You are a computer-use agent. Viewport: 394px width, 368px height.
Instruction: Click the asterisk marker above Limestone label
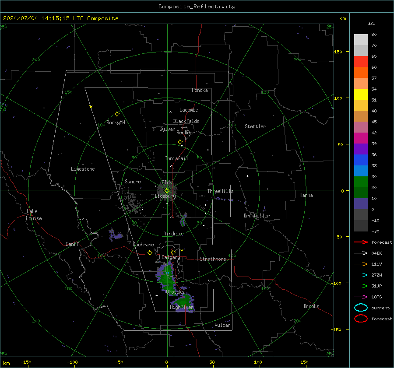(83, 165)
